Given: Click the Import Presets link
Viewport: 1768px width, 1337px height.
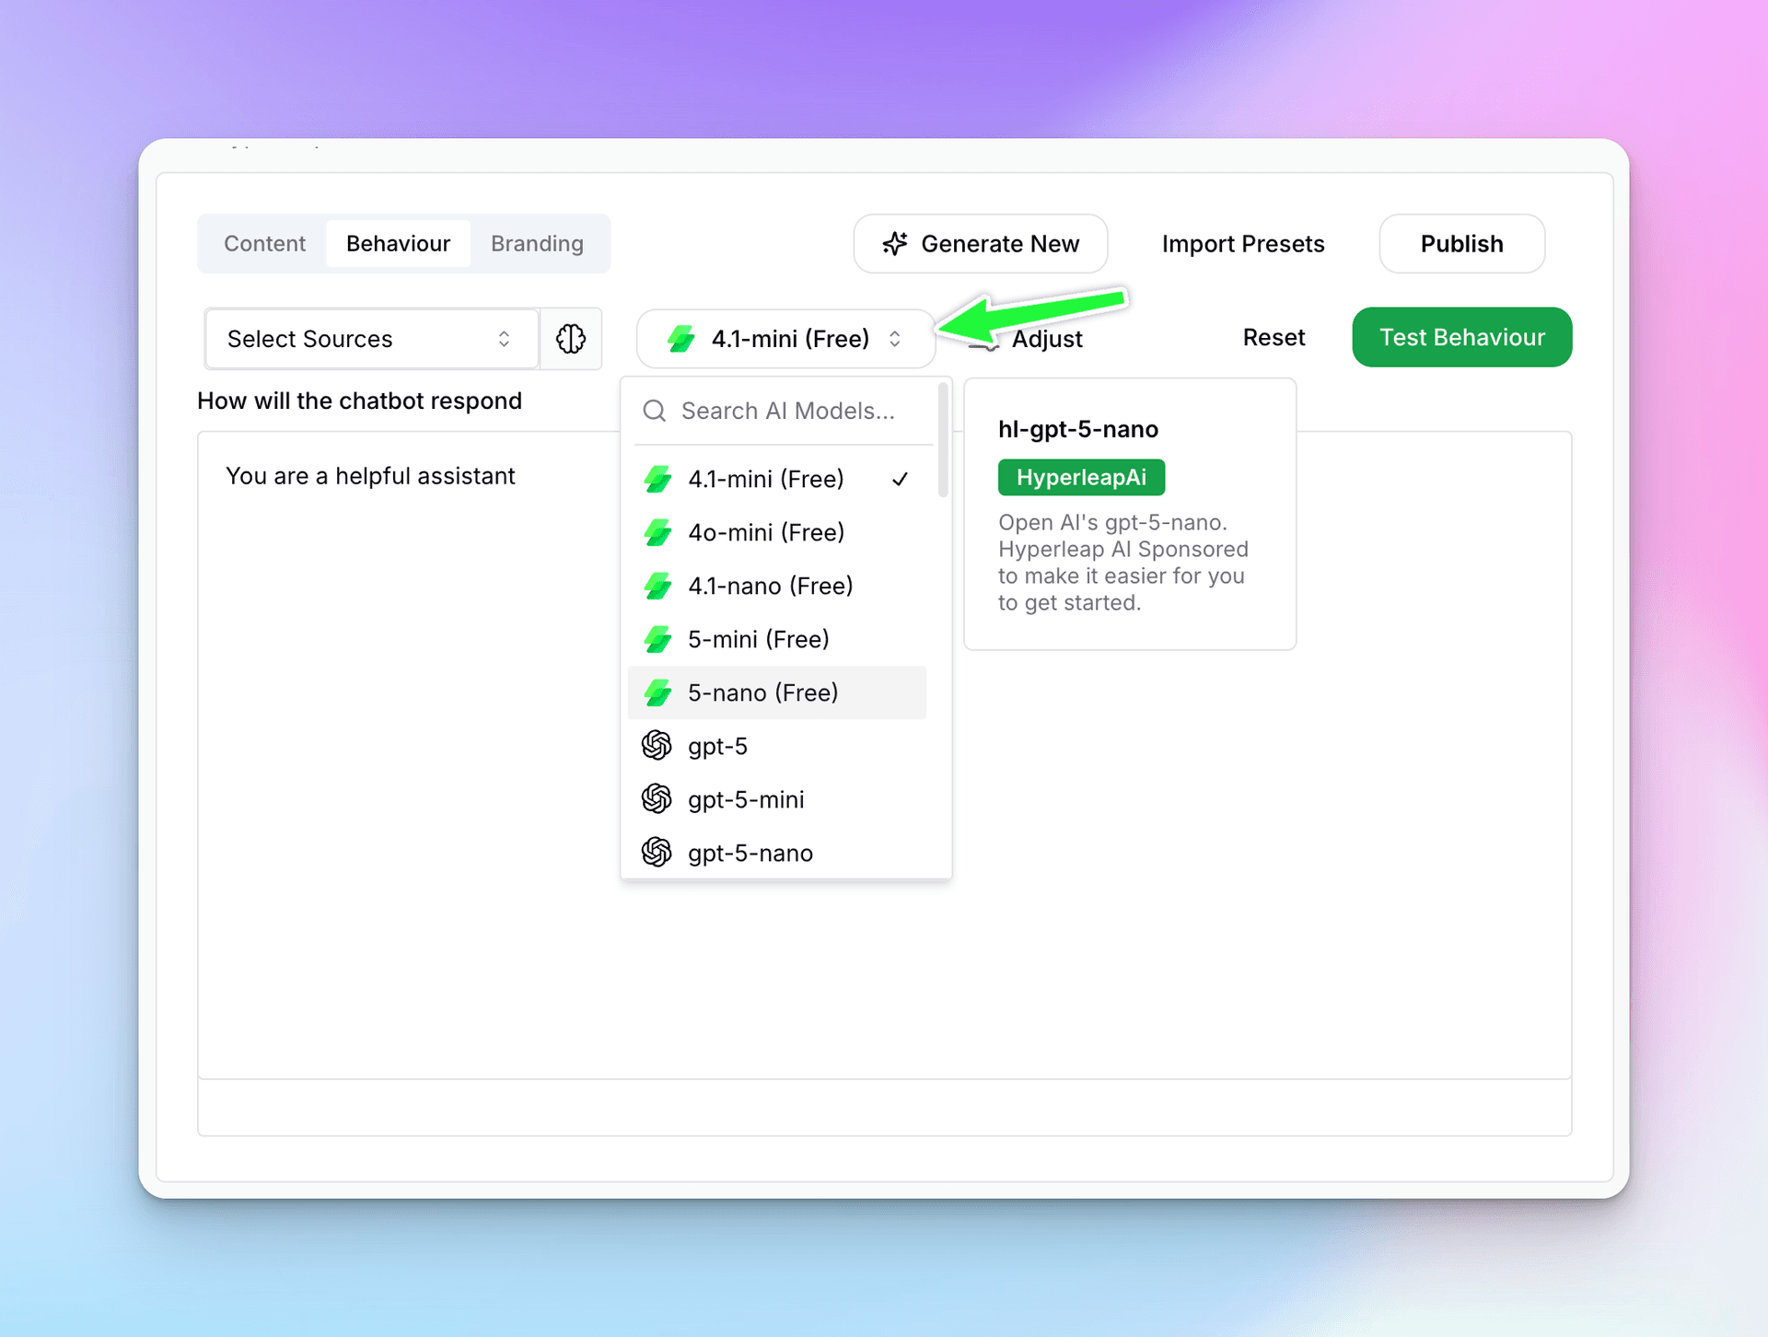Looking at the screenshot, I should pyautogui.click(x=1242, y=244).
